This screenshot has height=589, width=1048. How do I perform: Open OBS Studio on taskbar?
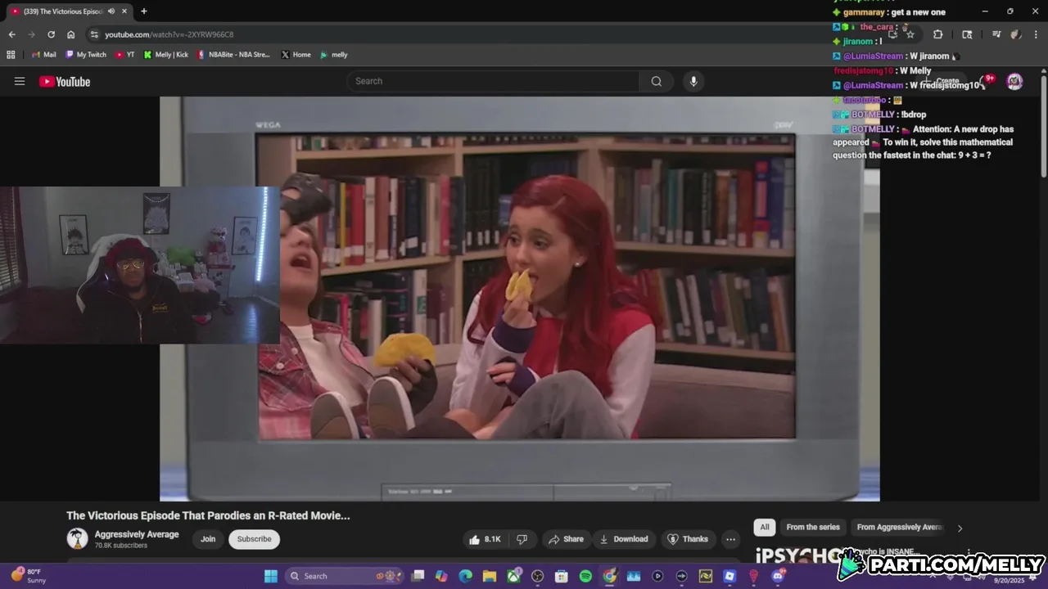pos(538,576)
